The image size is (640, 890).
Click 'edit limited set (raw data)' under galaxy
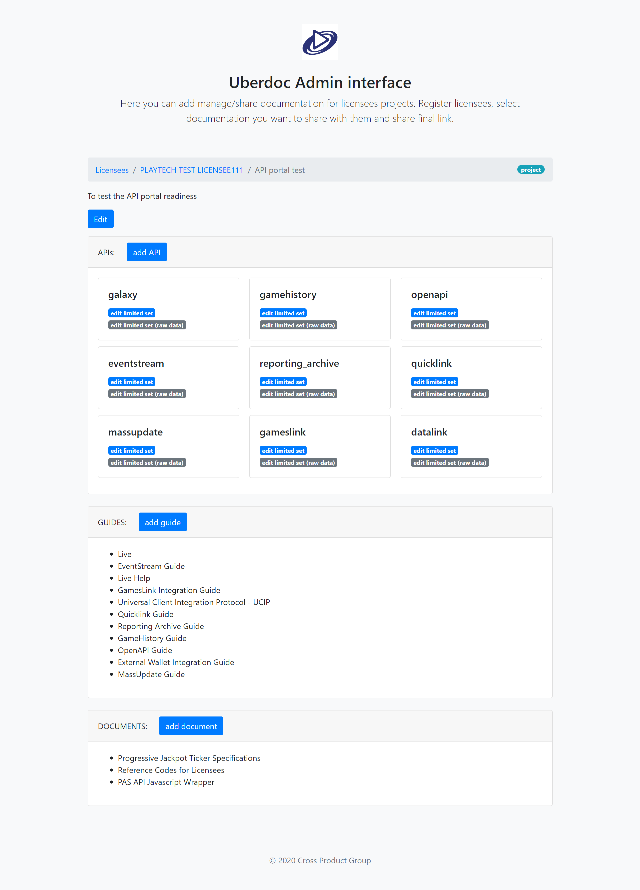click(x=147, y=325)
